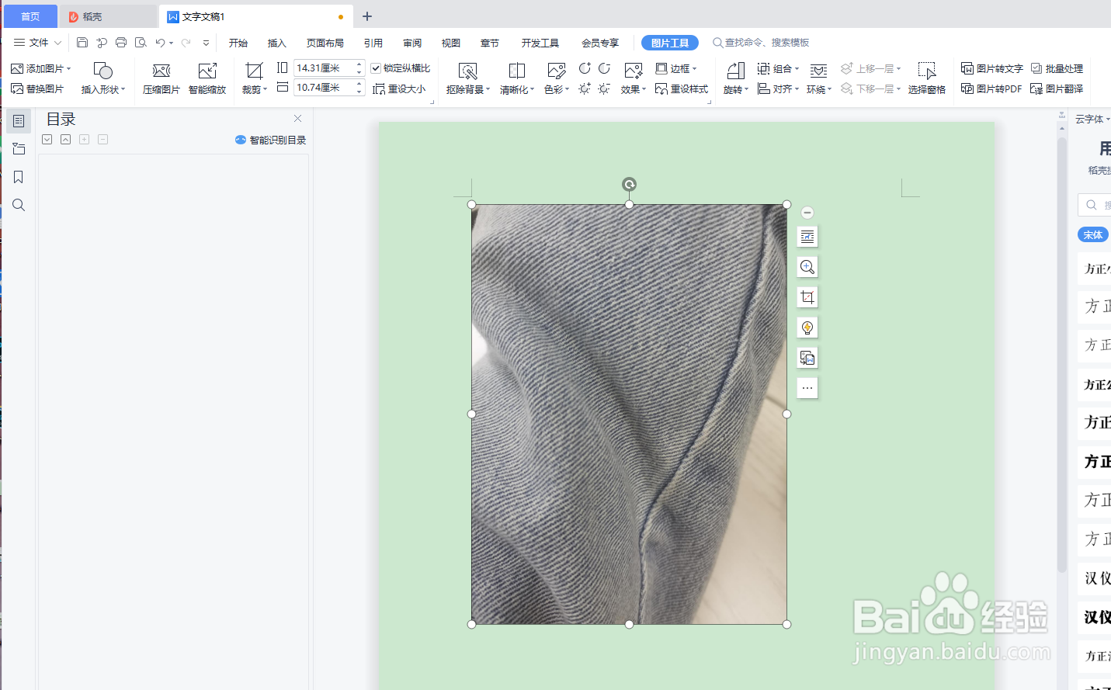Click the 添加图片 (Add Picture) icon
Viewport: 1111px width, 690px height.
(17, 69)
